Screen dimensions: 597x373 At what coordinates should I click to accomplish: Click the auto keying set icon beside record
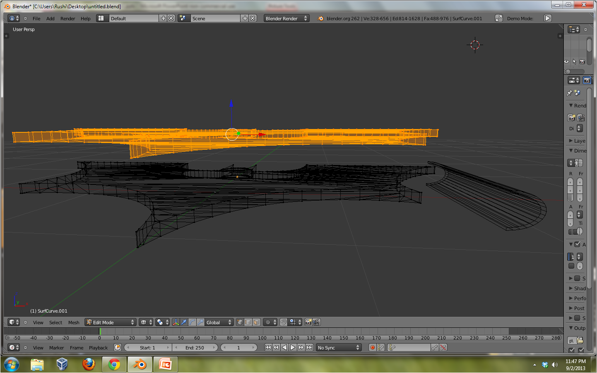click(x=381, y=347)
